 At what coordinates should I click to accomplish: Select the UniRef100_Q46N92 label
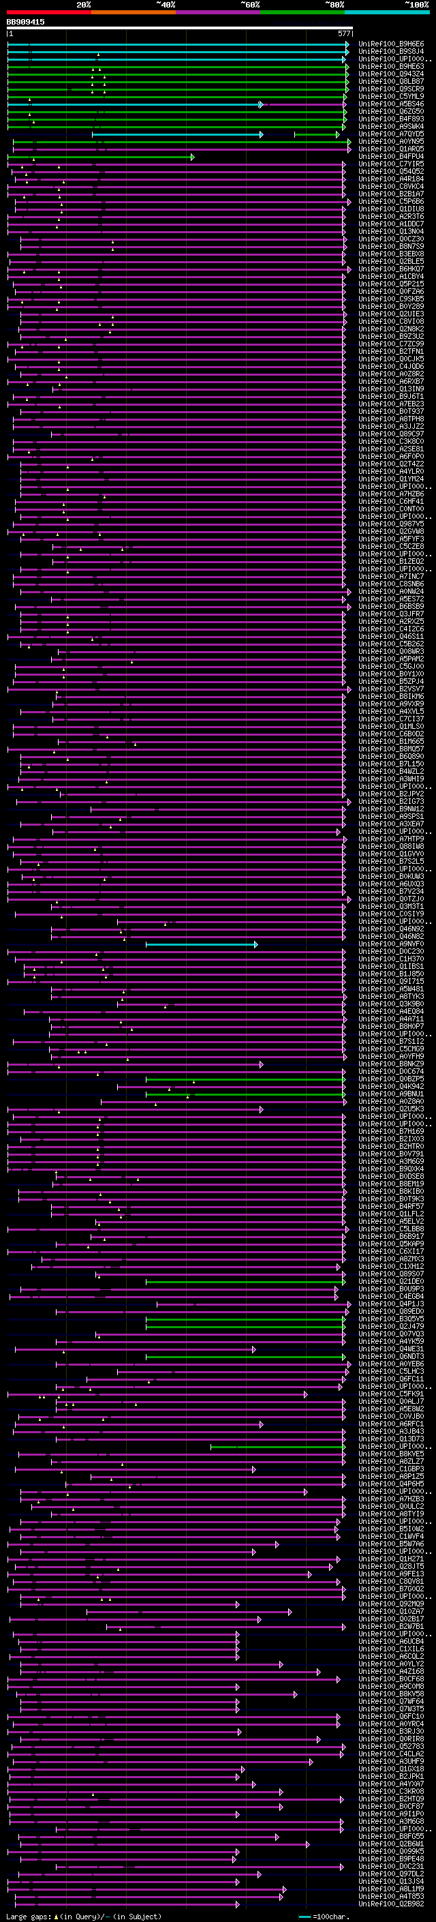pyautogui.click(x=391, y=929)
